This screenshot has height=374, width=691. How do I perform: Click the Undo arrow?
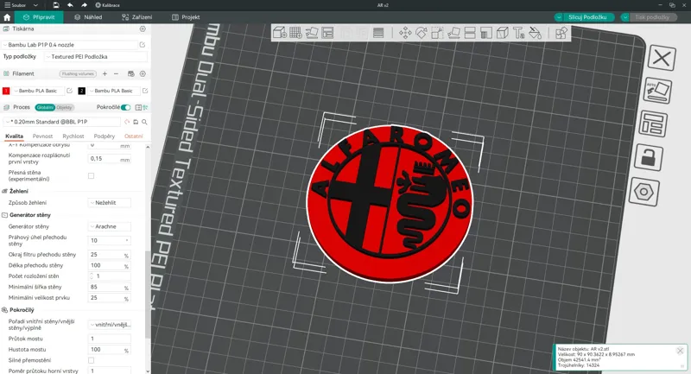pos(70,5)
